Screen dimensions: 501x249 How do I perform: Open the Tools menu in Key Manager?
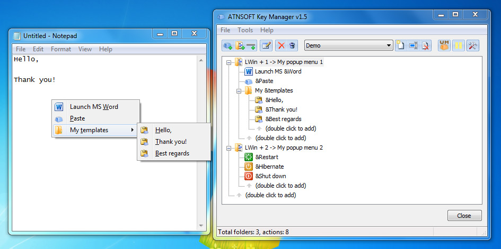click(245, 30)
